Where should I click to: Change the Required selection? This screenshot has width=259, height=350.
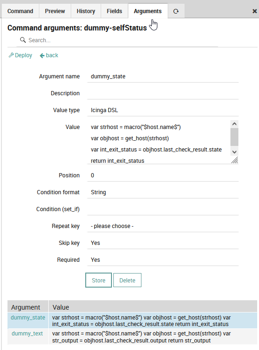163,260
